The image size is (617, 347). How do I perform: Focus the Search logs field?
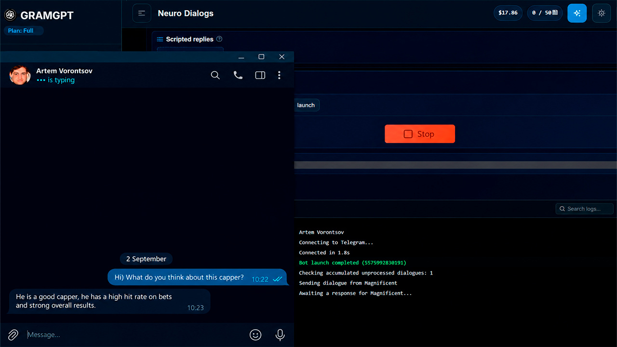[x=585, y=209]
